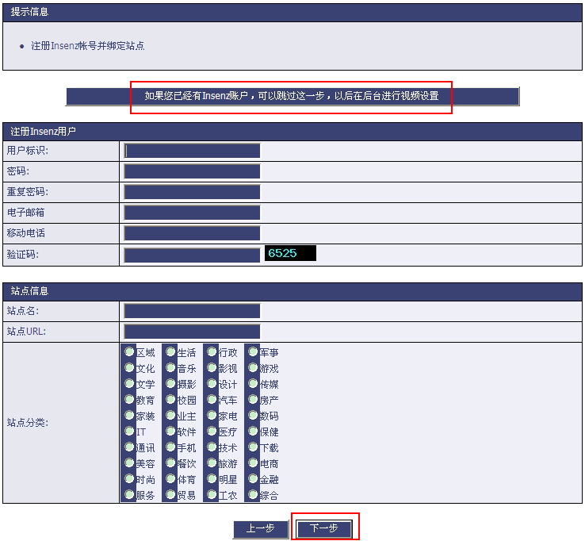The height and width of the screenshot is (541, 585).
Task: Select the 体育 radio button
Action: (x=170, y=478)
